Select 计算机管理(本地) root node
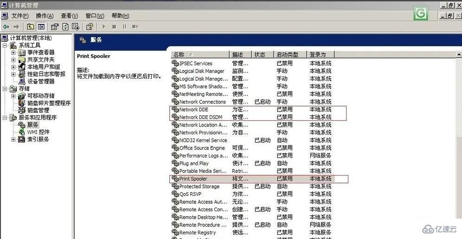The image size is (462, 239). tap(31, 38)
